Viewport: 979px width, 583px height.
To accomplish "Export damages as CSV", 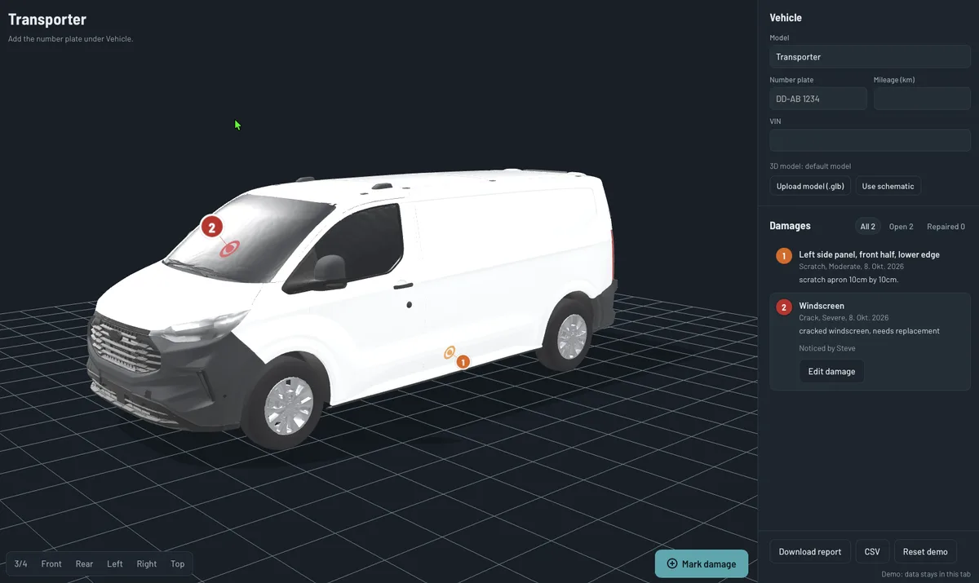I will coord(872,551).
